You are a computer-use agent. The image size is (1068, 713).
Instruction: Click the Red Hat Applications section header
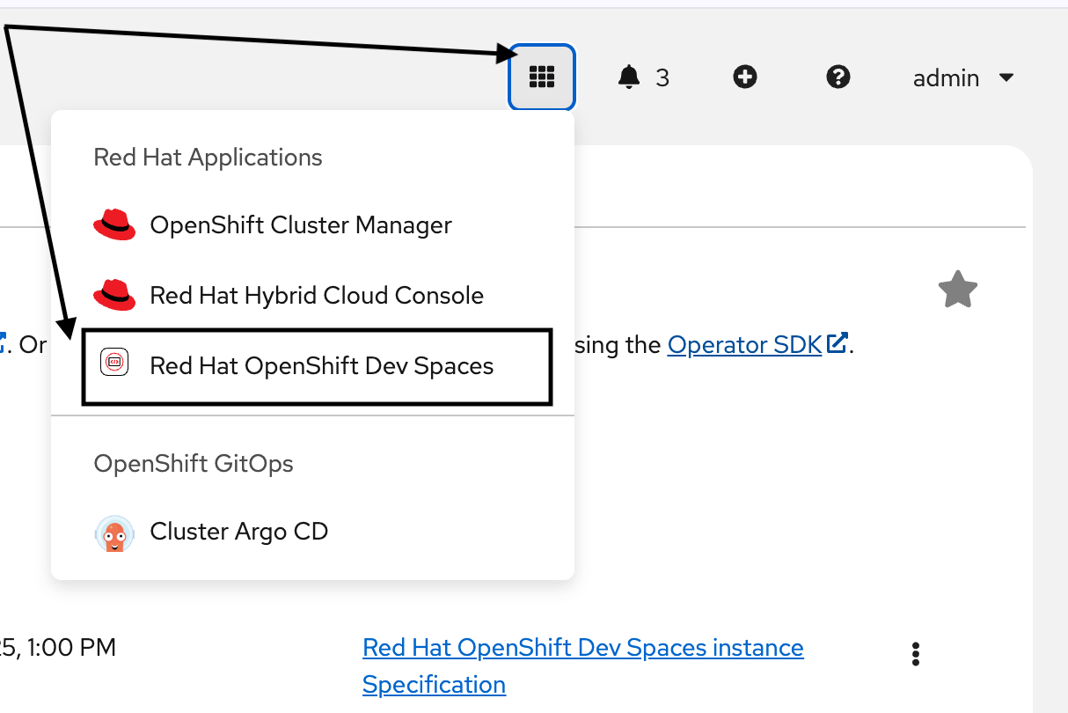click(208, 157)
